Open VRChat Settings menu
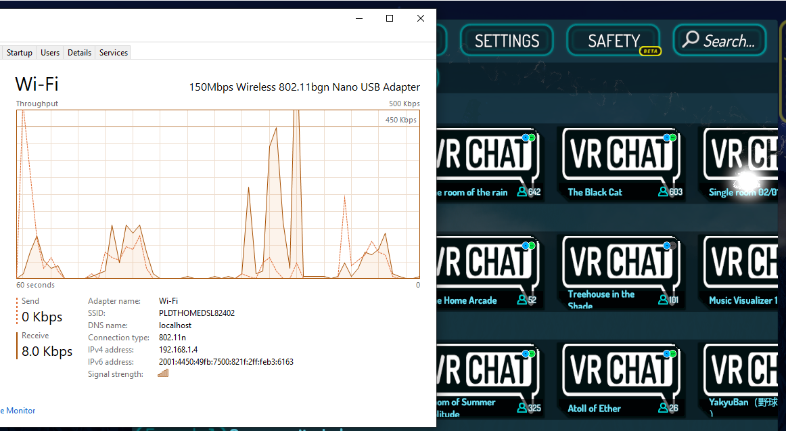The image size is (786, 431). pyautogui.click(x=507, y=41)
